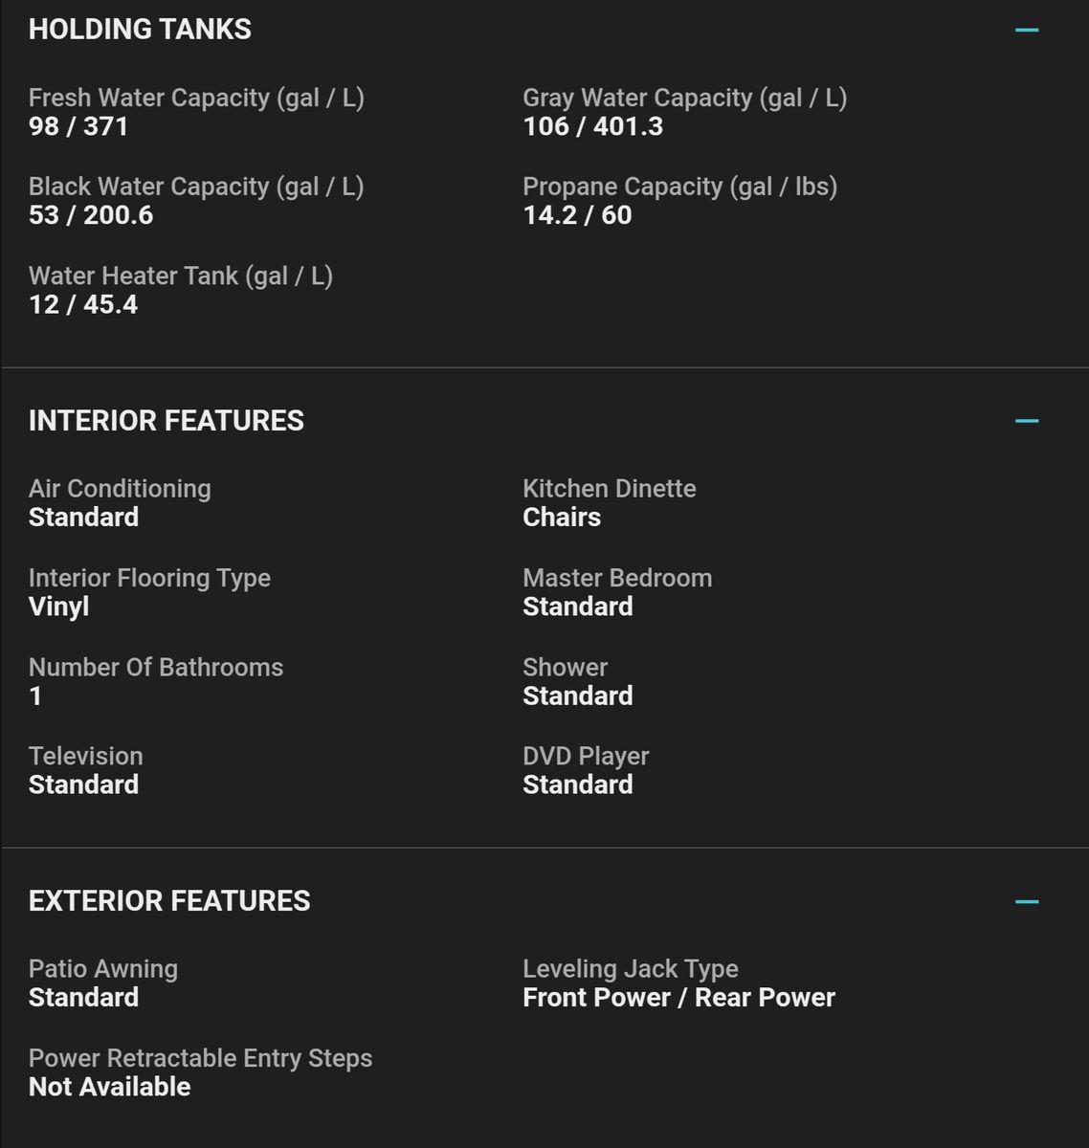Viewport: 1089px width, 1148px height.
Task: Click the Gray Water Capacity value 106 / 401.3
Action: coord(592,126)
